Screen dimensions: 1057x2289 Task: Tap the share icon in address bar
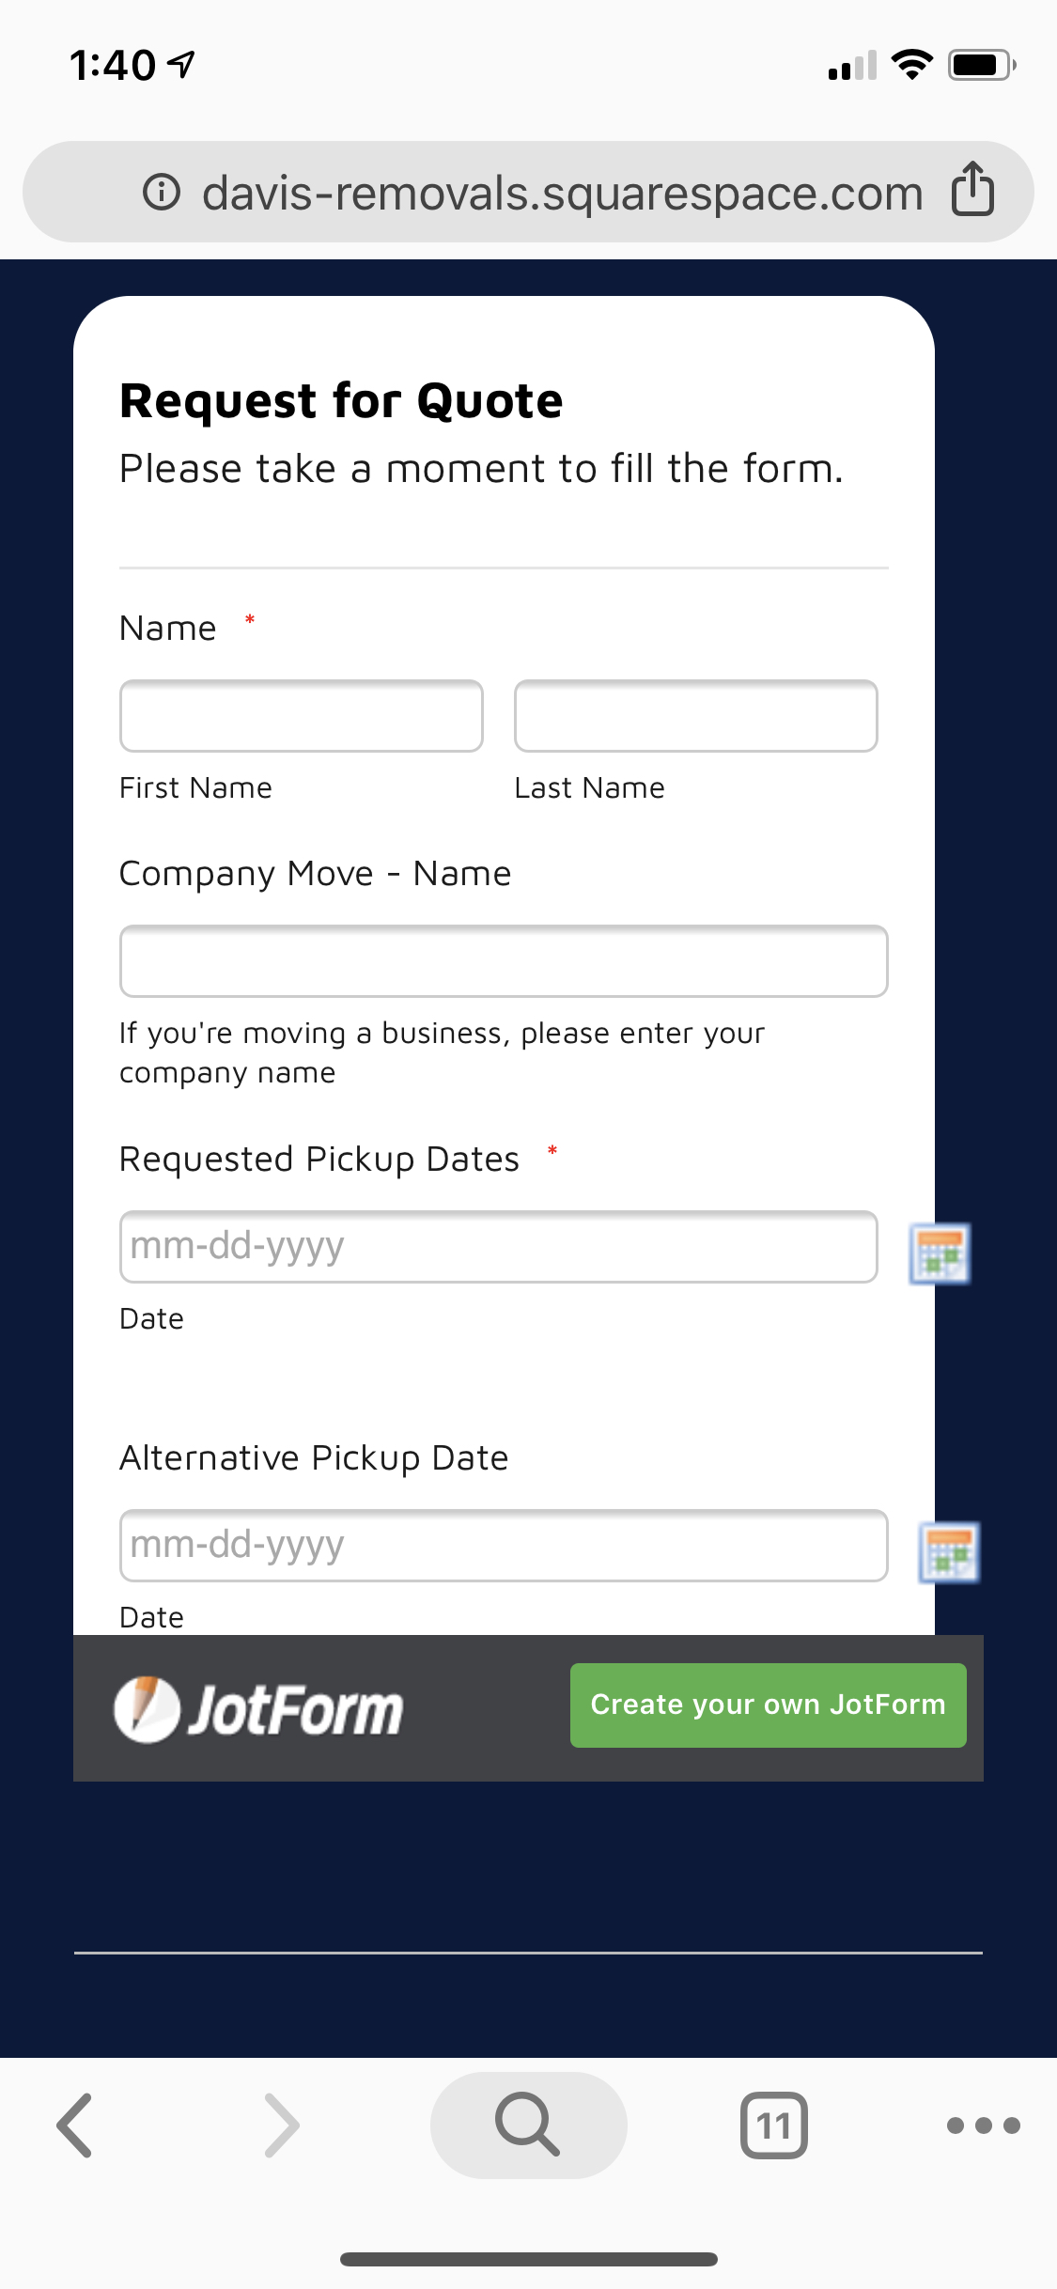point(972,190)
